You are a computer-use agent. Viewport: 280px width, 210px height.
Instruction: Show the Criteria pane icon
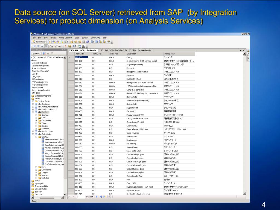(38, 46)
